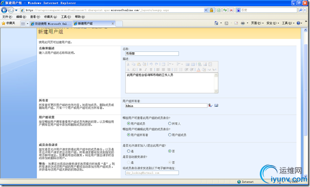Select 是 for allowing join/leave requests
This screenshot has width=310, height=187.
click(x=128, y=151)
